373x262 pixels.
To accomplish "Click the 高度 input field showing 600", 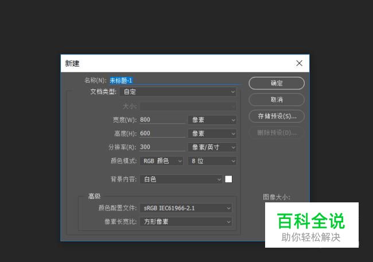I will point(162,134).
